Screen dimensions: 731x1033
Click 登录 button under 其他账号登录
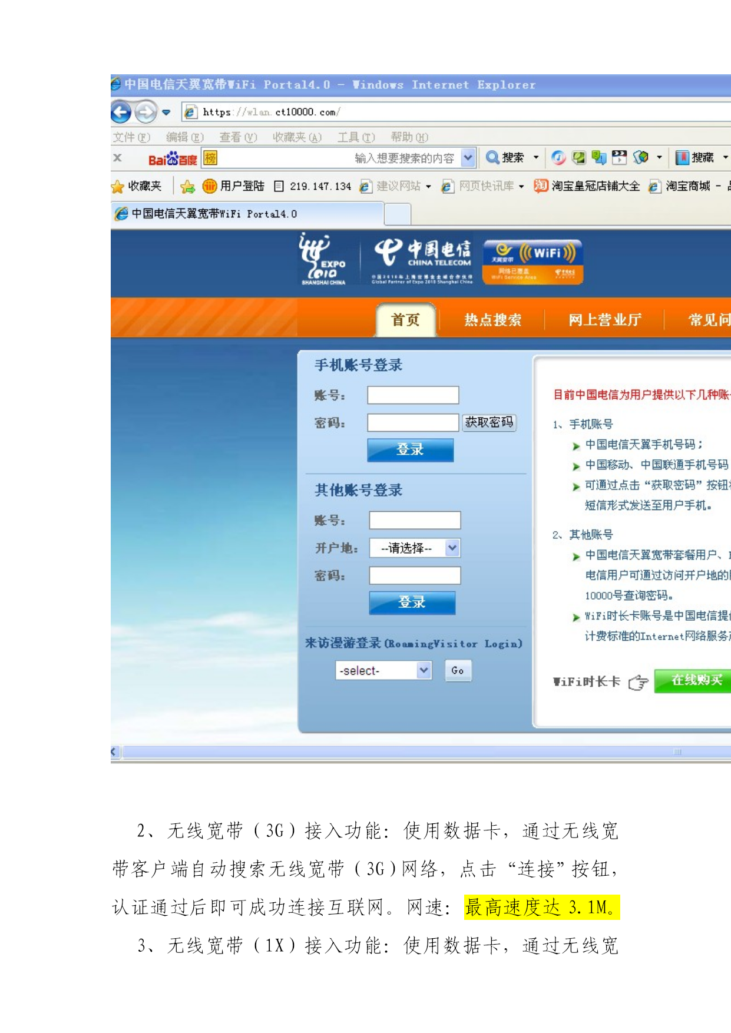(412, 602)
